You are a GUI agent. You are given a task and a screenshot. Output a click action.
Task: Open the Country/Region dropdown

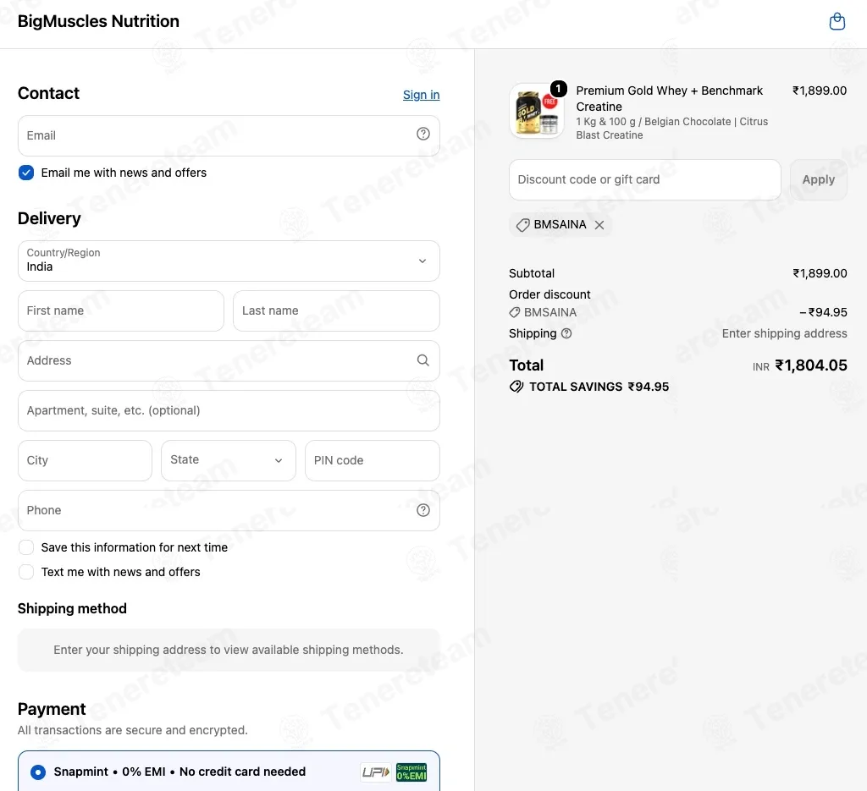[229, 261]
